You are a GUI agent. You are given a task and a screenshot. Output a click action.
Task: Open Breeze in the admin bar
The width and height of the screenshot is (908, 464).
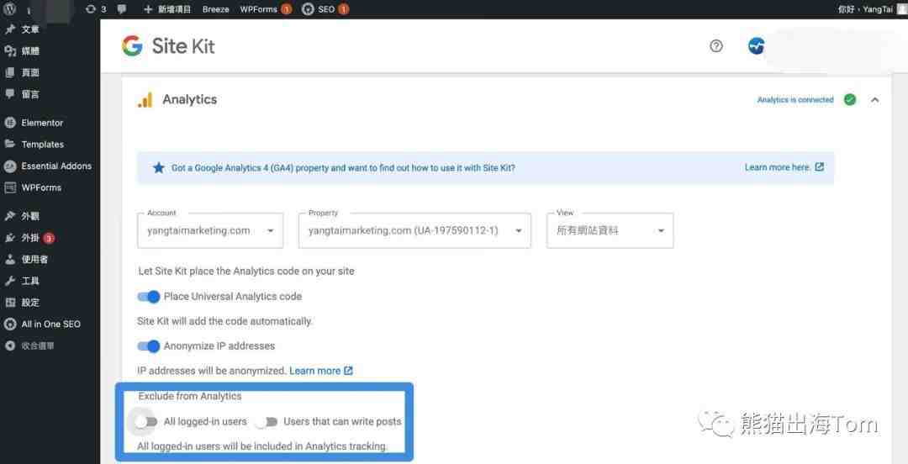point(215,9)
